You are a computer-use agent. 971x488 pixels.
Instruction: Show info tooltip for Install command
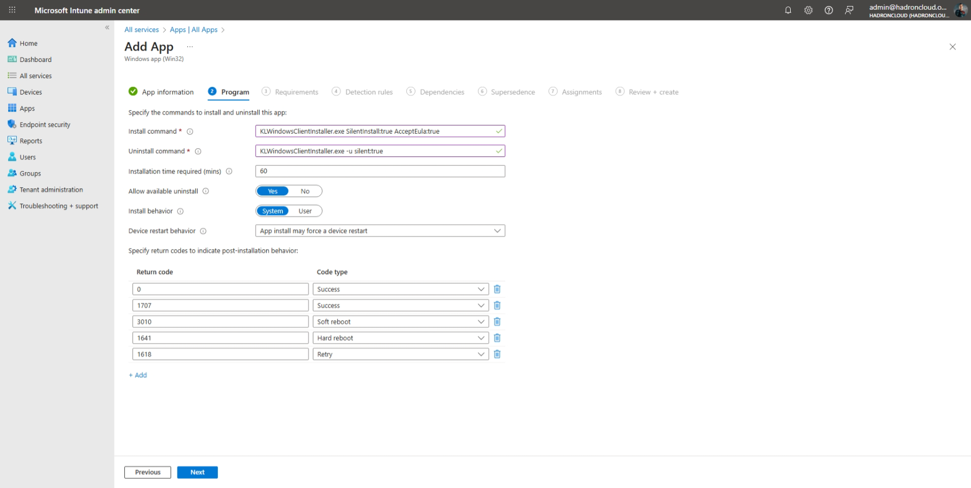click(x=190, y=131)
